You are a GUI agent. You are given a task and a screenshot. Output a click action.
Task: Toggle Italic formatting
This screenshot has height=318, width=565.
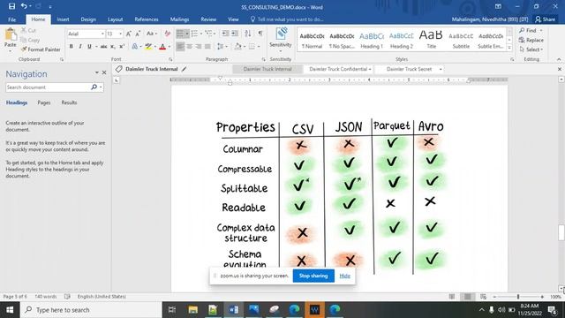point(80,47)
